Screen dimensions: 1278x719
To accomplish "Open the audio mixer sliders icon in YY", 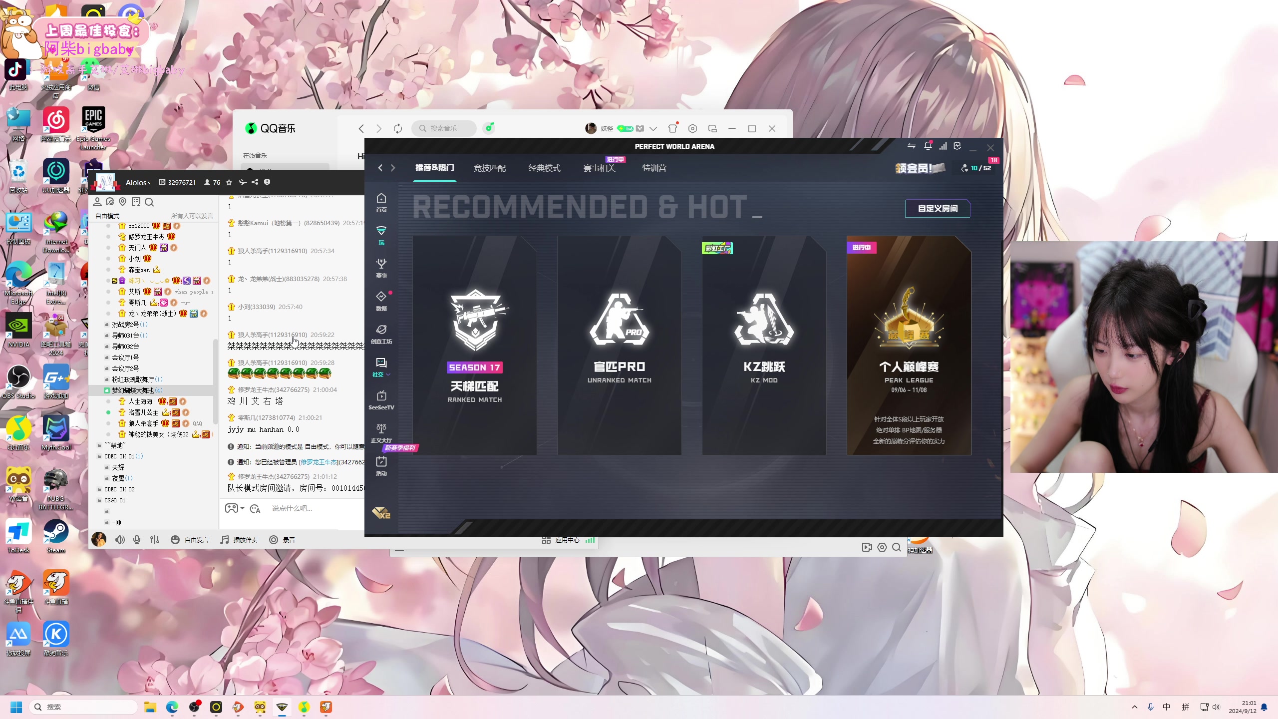I will pyautogui.click(x=155, y=540).
